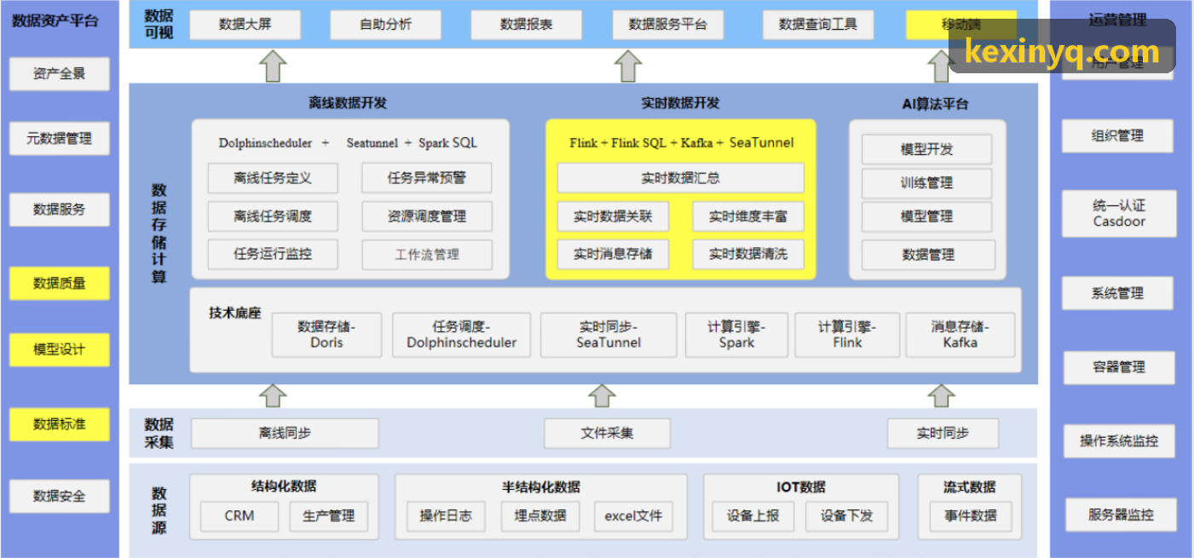The height and width of the screenshot is (558, 1194).
Task: Click 设备下发 under IOT数据
Action: point(846,515)
